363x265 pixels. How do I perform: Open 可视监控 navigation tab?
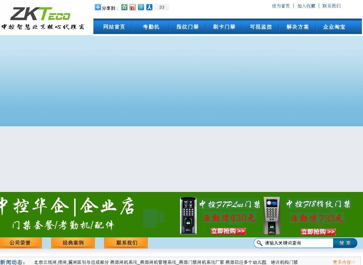click(261, 27)
